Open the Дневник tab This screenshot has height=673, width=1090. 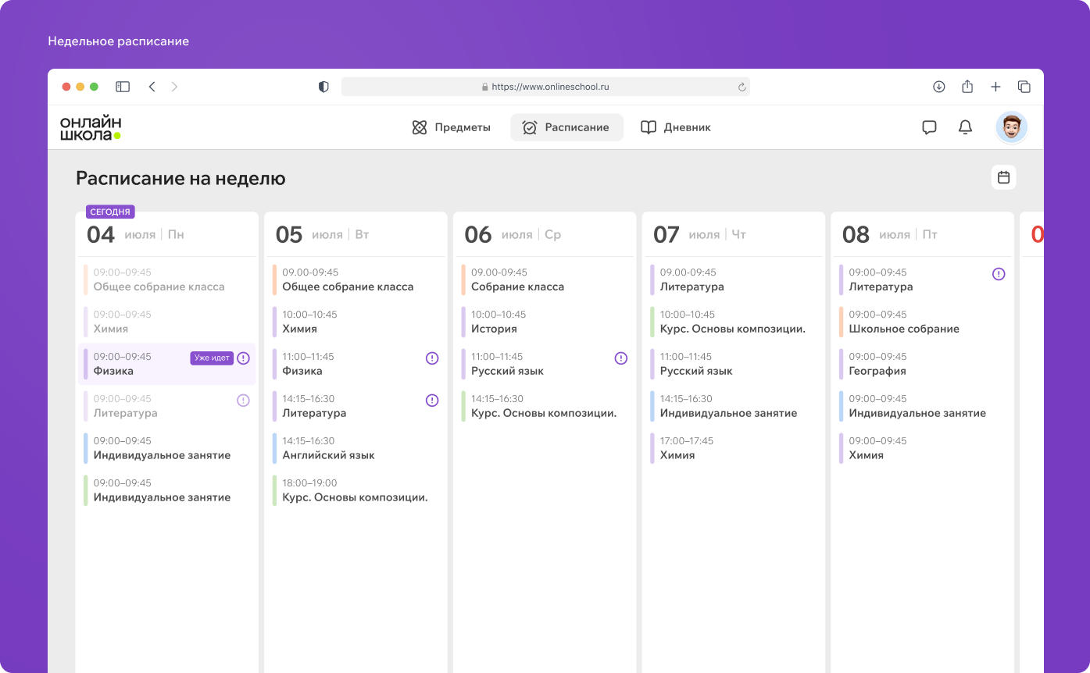[676, 127]
